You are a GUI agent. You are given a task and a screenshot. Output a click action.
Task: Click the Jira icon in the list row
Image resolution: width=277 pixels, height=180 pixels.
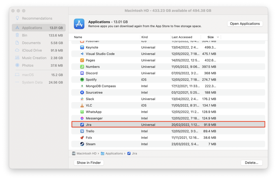(82, 125)
